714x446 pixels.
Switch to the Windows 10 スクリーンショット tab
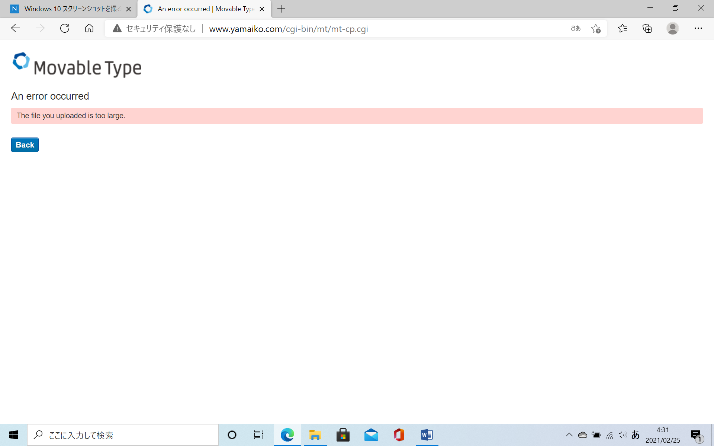[69, 9]
